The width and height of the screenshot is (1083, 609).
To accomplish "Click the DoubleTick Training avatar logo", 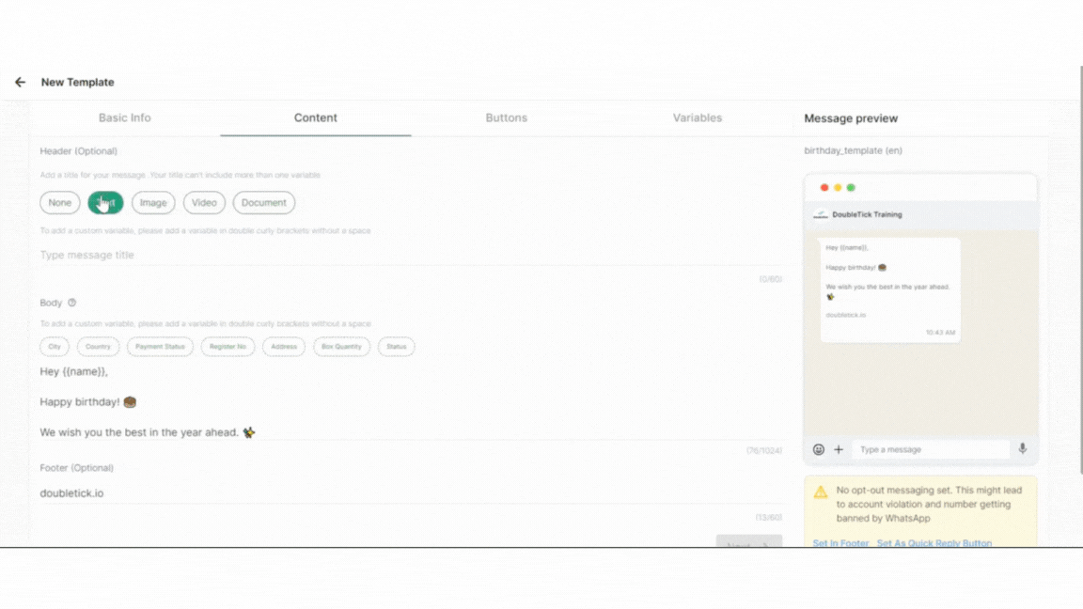I will click(821, 214).
